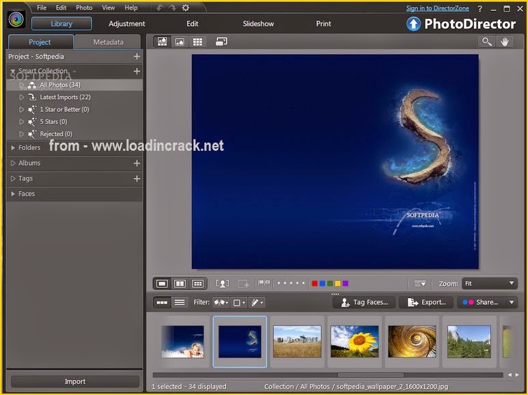The height and width of the screenshot is (395, 528).
Task: Click the undo arrow icon
Action: (161, 8)
